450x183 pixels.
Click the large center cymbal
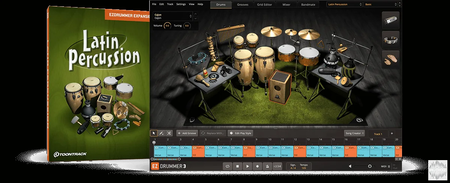coord(271,32)
